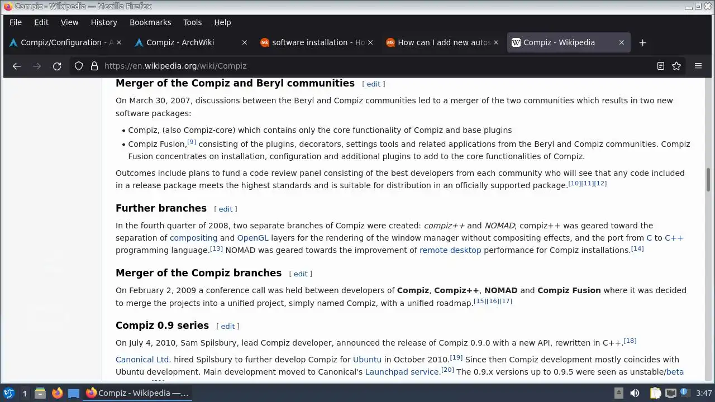Follow the Ubuntu link
The width and height of the screenshot is (715, 402).
point(367,360)
